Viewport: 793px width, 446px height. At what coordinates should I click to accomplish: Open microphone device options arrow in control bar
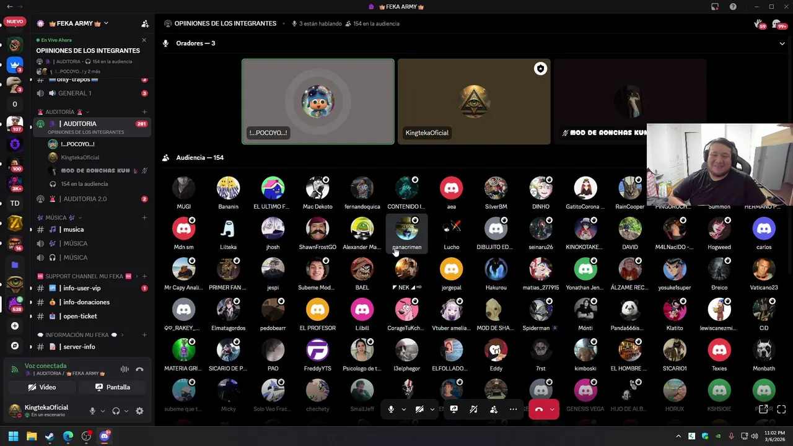point(404,409)
